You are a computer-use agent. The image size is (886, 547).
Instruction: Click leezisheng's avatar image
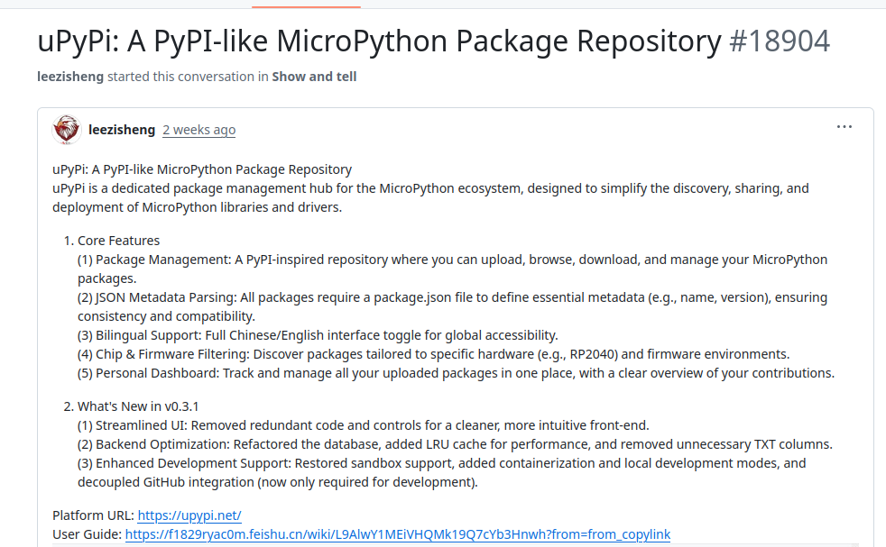(x=67, y=130)
